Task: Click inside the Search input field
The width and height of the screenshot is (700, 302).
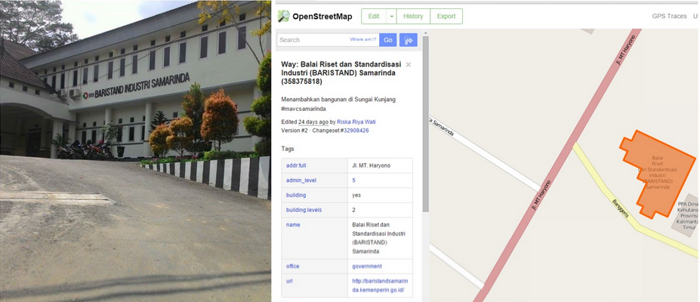Action: (313, 40)
